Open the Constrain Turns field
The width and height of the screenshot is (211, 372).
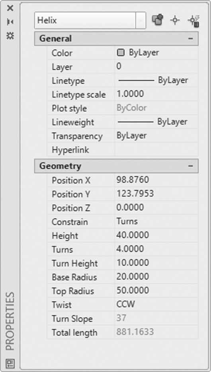tap(156, 221)
